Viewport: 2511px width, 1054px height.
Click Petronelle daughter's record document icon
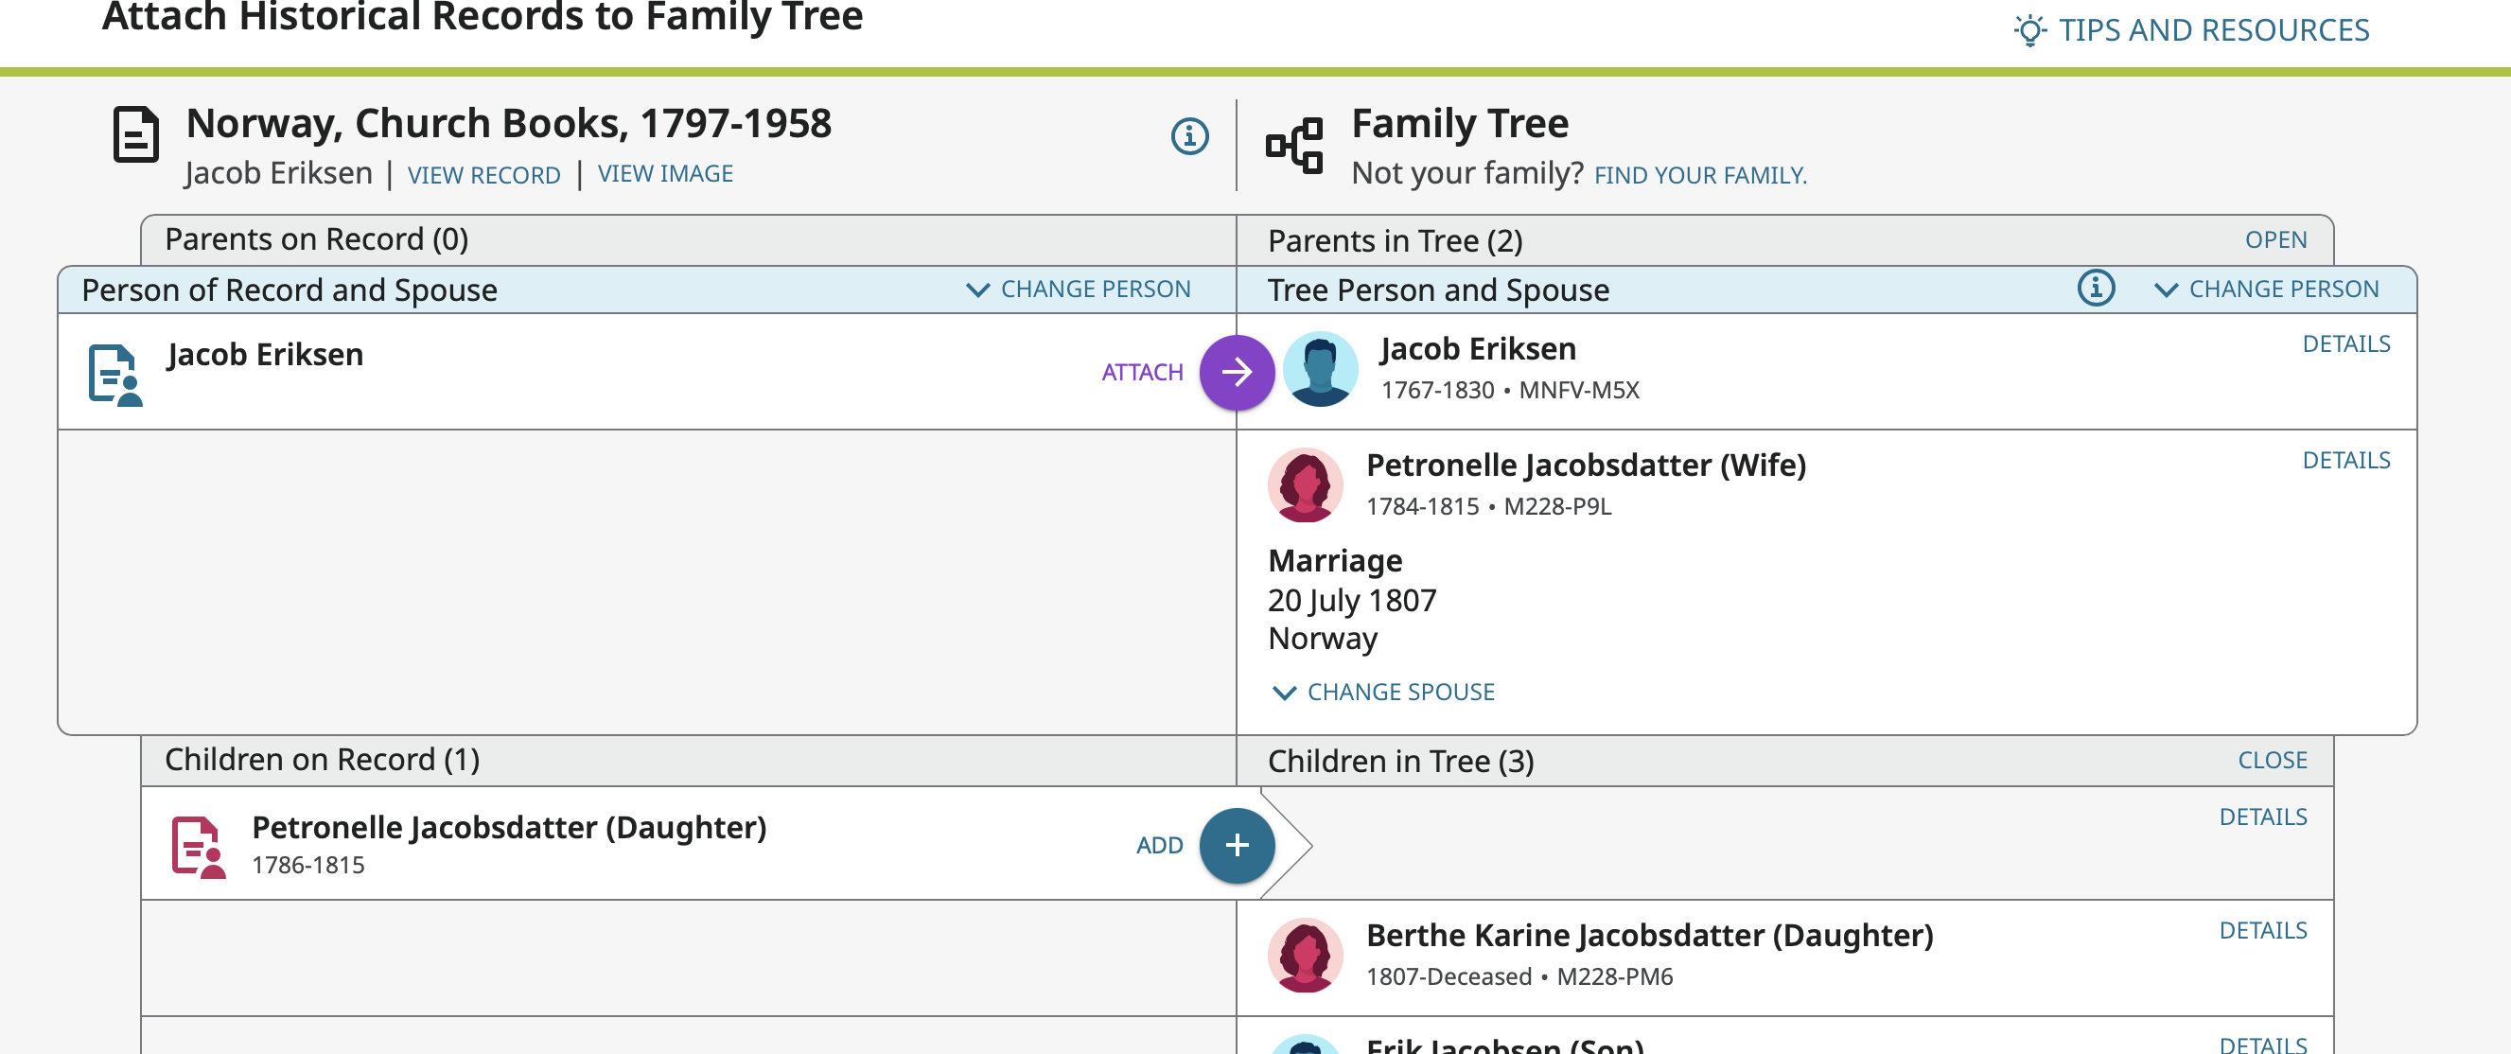pyautogui.click(x=198, y=846)
